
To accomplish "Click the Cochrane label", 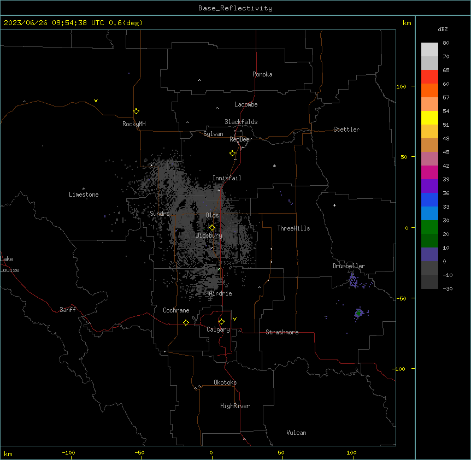I will pos(176,310).
